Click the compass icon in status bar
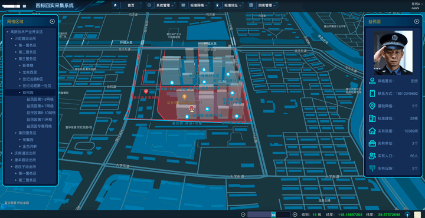The image size is (425, 218). tap(407, 214)
